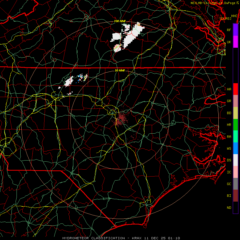The image size is (240, 240).
Task: Click the DS legend label
Action: [x=229, y=160]
